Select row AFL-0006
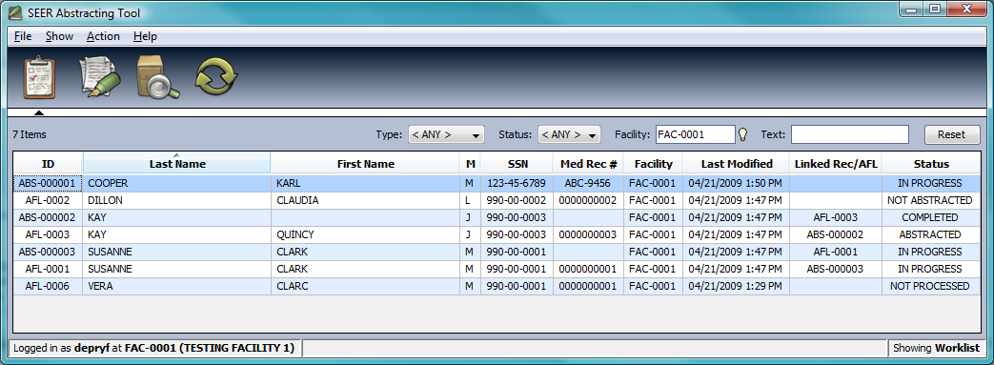This screenshot has height=365, width=994. click(x=497, y=286)
